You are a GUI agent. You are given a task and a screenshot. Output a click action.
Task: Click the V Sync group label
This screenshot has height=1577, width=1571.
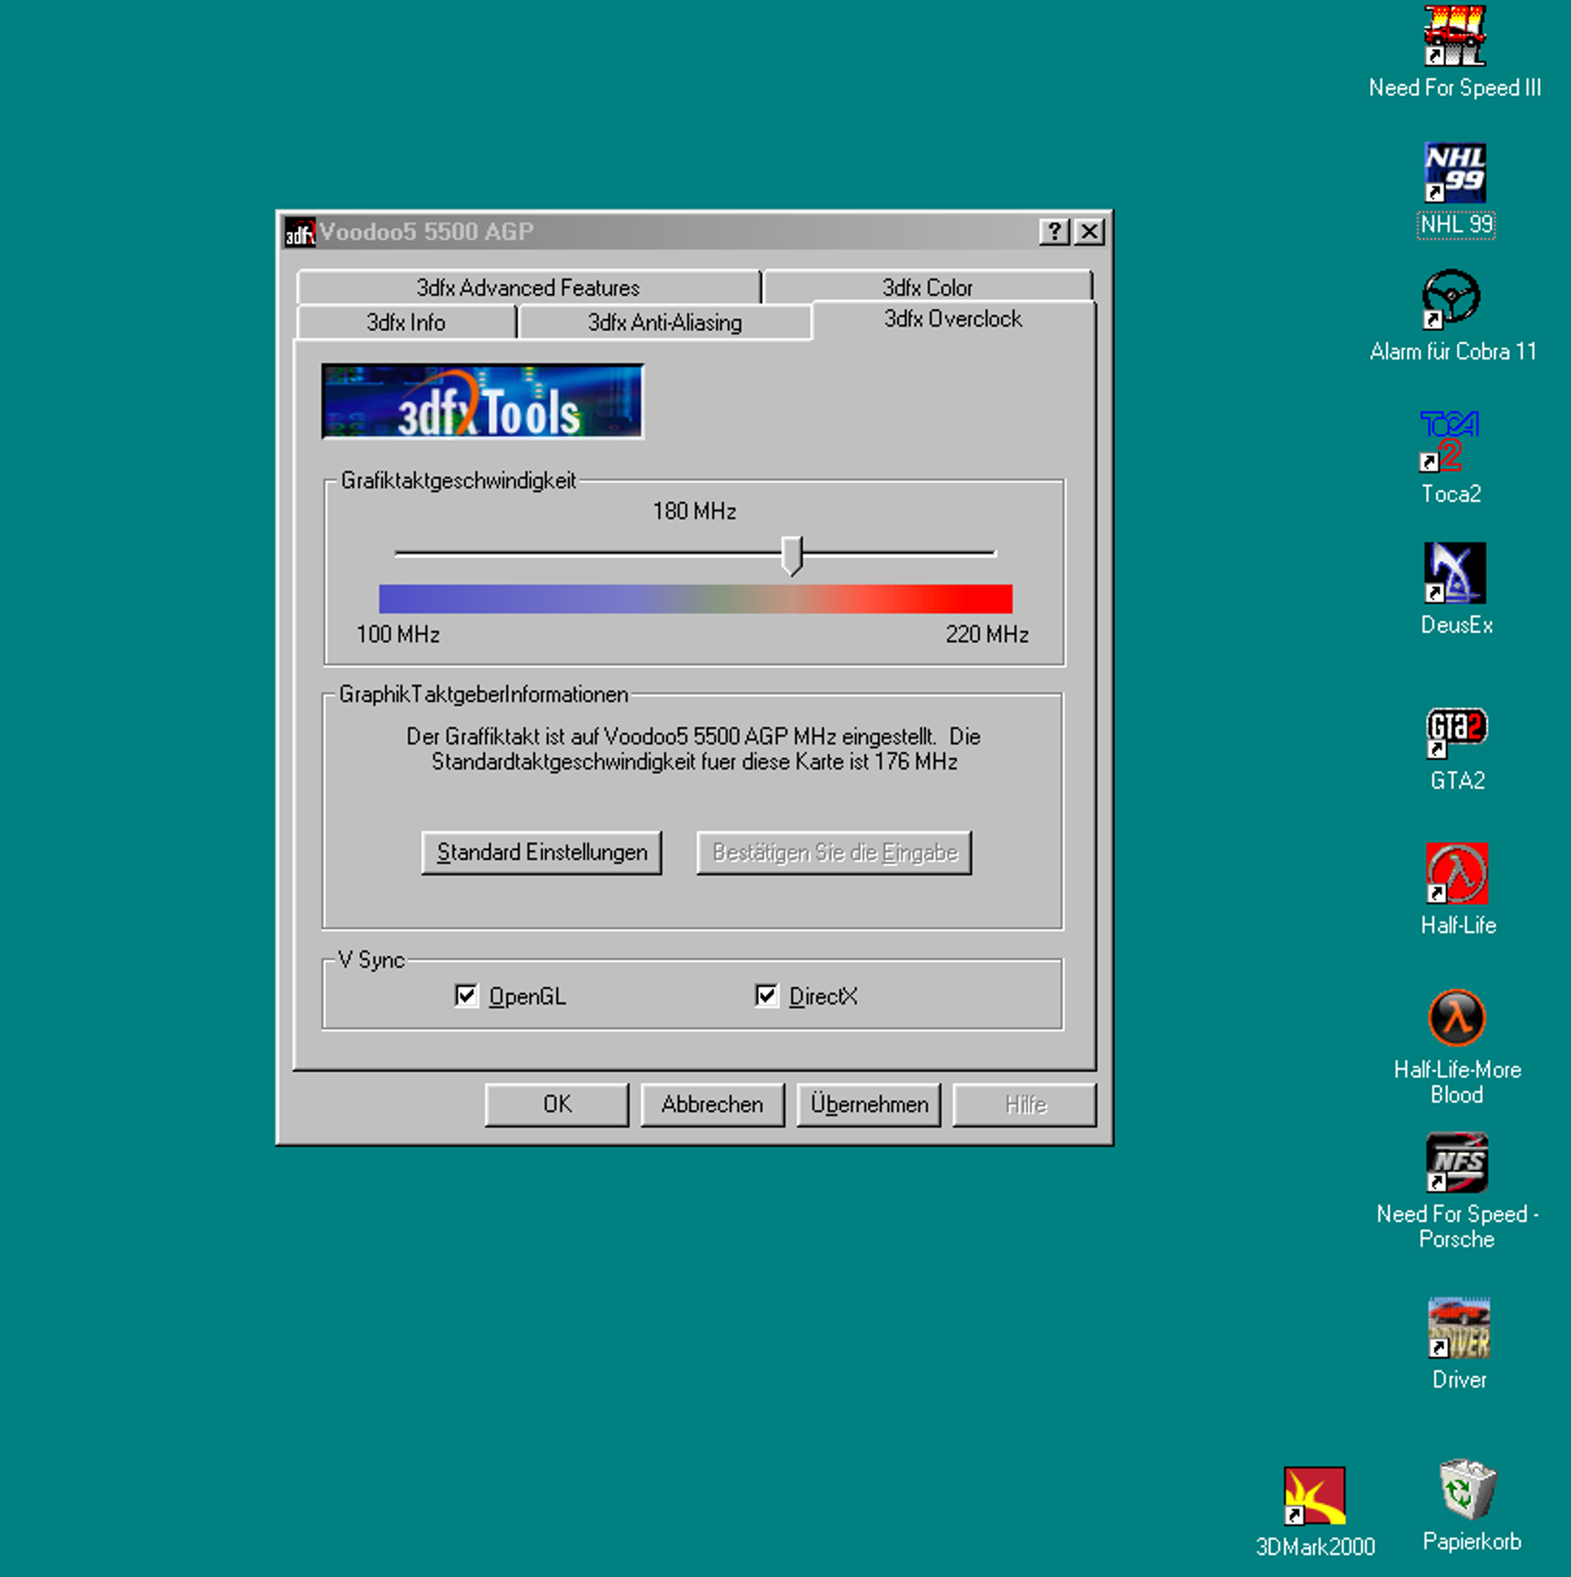[372, 960]
